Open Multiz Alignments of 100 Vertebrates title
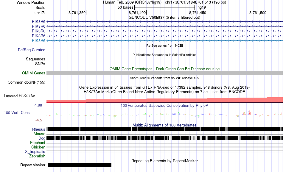The height and width of the screenshot is (172, 283). coord(164,125)
